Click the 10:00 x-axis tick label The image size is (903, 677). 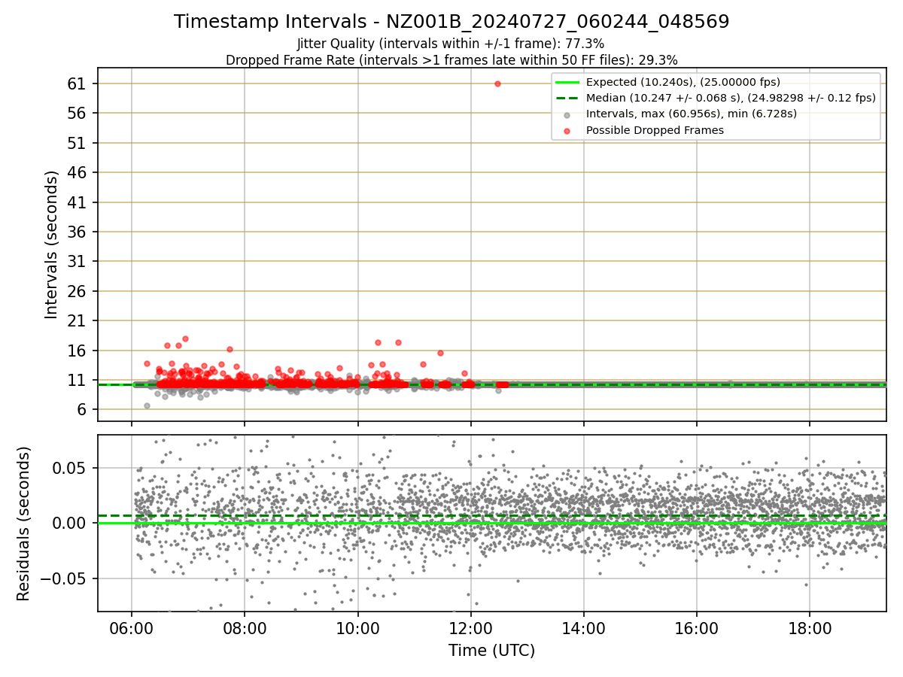point(357,629)
